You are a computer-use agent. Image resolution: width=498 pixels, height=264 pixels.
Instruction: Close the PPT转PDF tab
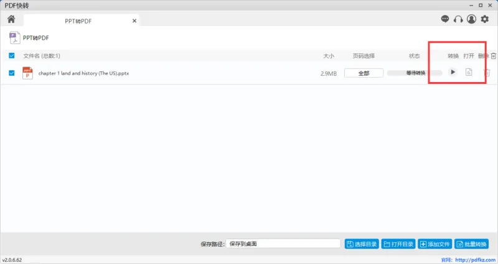pyautogui.click(x=134, y=21)
